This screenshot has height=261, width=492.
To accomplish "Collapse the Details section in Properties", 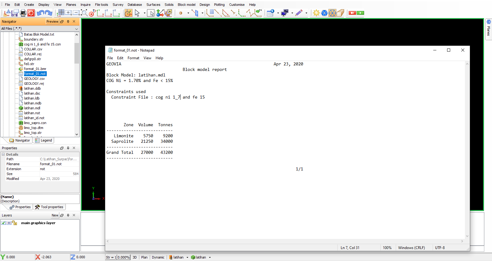I will pos(3,154).
